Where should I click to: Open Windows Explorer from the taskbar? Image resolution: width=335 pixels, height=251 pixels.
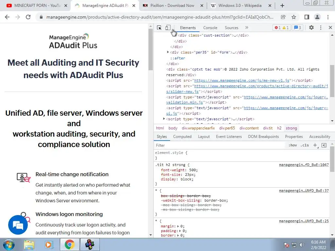click(x=29, y=244)
